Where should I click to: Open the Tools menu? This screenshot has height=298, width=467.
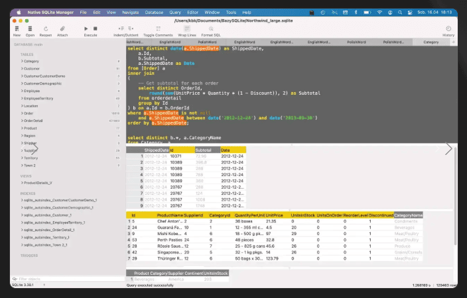point(231,13)
